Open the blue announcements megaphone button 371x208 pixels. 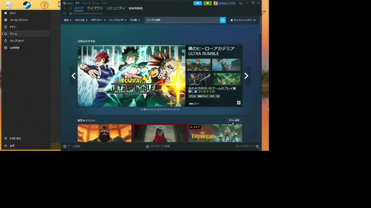click(198, 3)
